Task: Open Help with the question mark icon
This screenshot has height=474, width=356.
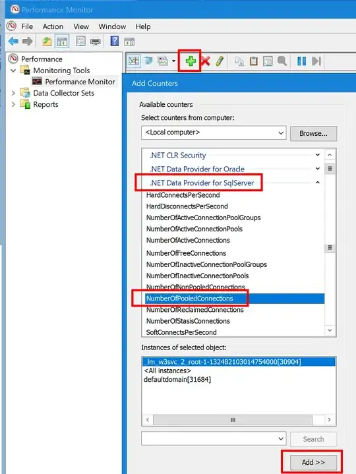Action: point(114,41)
